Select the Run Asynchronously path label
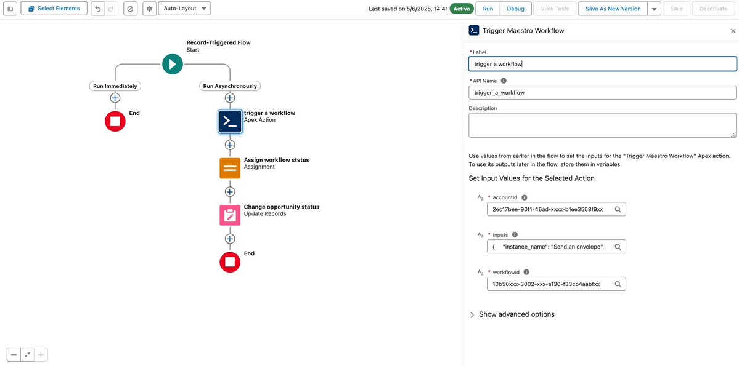739x366 pixels. click(x=230, y=86)
